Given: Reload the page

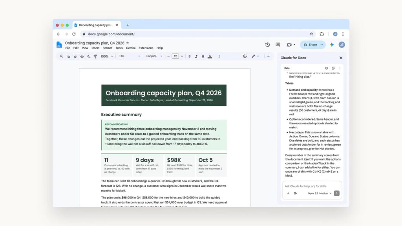Looking at the screenshot, I should tap(74, 34).
